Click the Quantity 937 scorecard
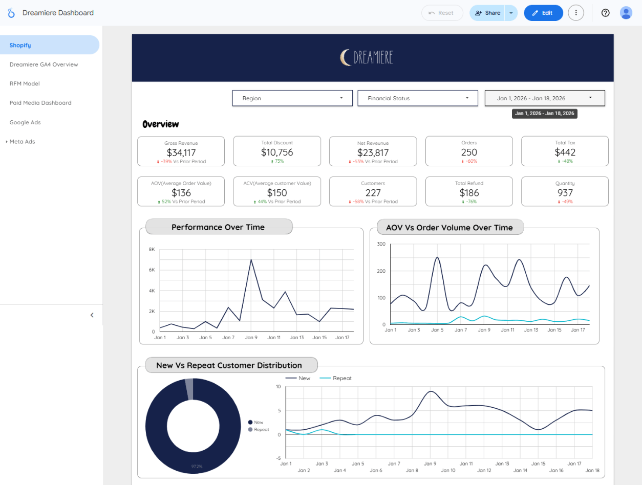 565,191
